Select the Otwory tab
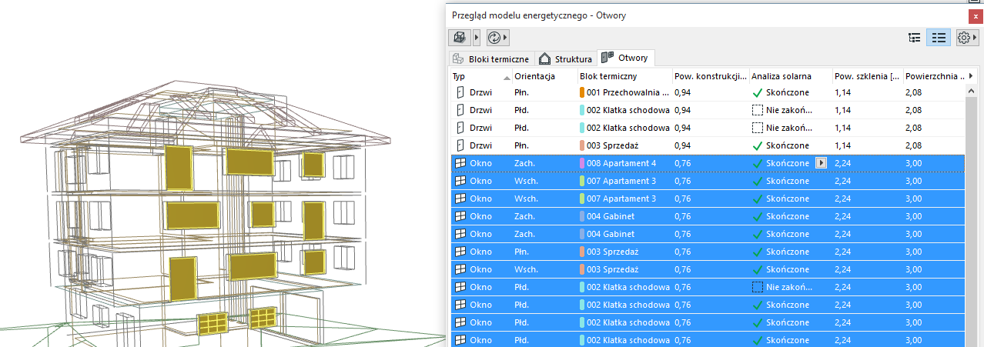The height and width of the screenshot is (347, 984). pyautogui.click(x=626, y=58)
